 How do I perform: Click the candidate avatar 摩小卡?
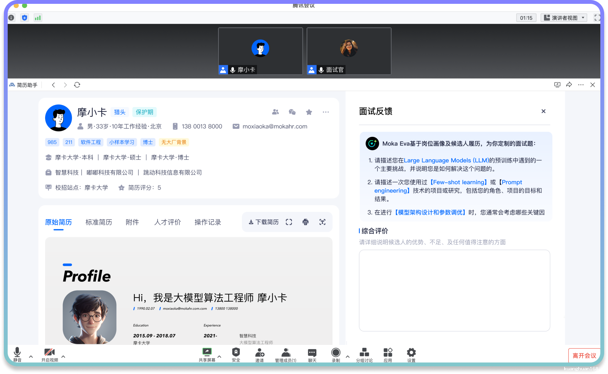pyautogui.click(x=58, y=118)
